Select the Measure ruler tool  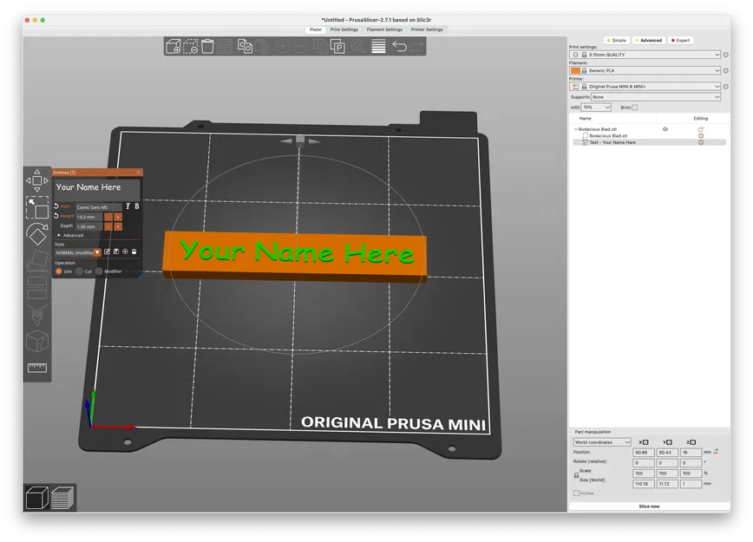(x=37, y=368)
